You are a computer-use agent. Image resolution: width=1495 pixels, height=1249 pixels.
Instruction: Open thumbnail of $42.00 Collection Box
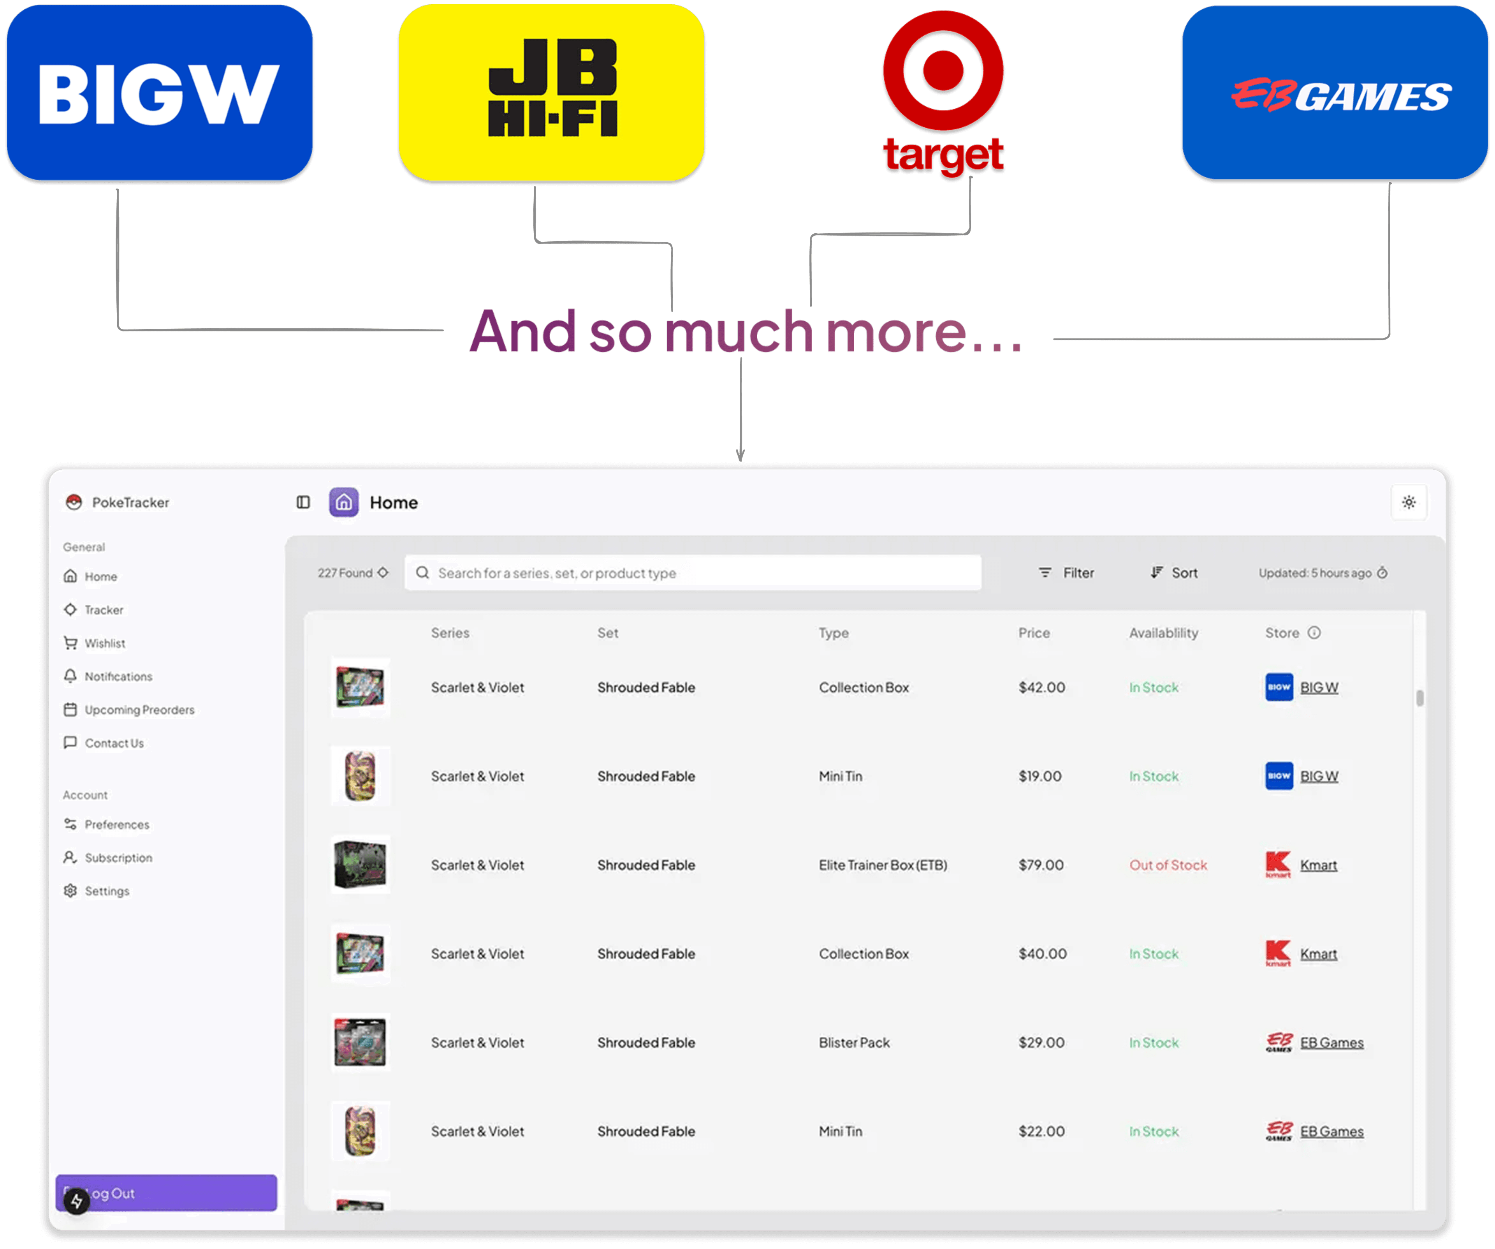click(x=361, y=688)
